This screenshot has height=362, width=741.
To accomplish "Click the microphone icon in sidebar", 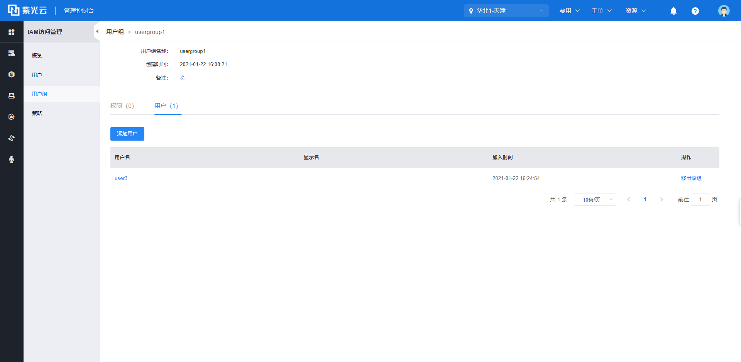I will coord(12,160).
